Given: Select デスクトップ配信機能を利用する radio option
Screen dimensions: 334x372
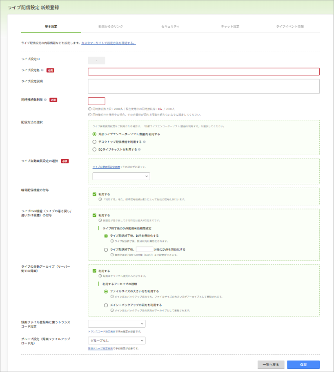Looking at the screenshot, I should 94,142.
